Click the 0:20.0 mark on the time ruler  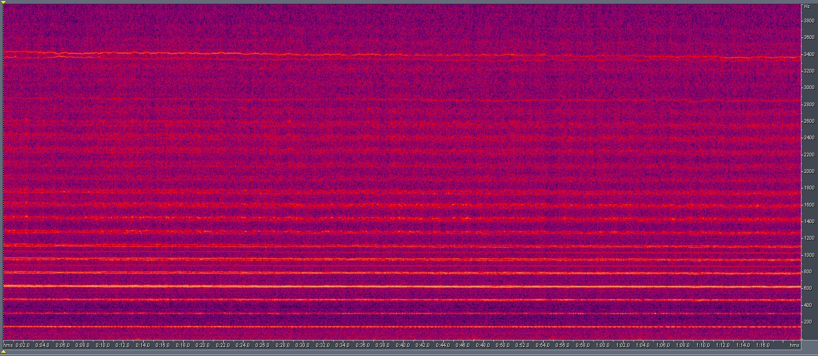tap(202, 345)
